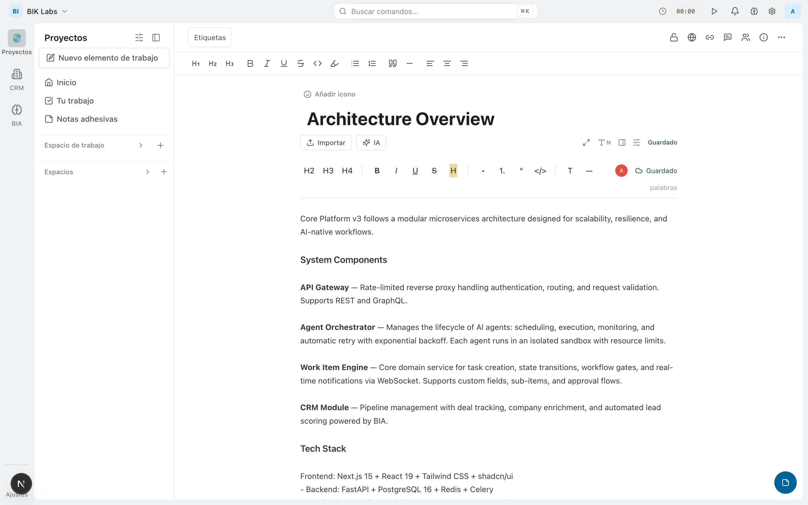Align text right
This screenshot has height=505, width=808.
[x=464, y=63]
